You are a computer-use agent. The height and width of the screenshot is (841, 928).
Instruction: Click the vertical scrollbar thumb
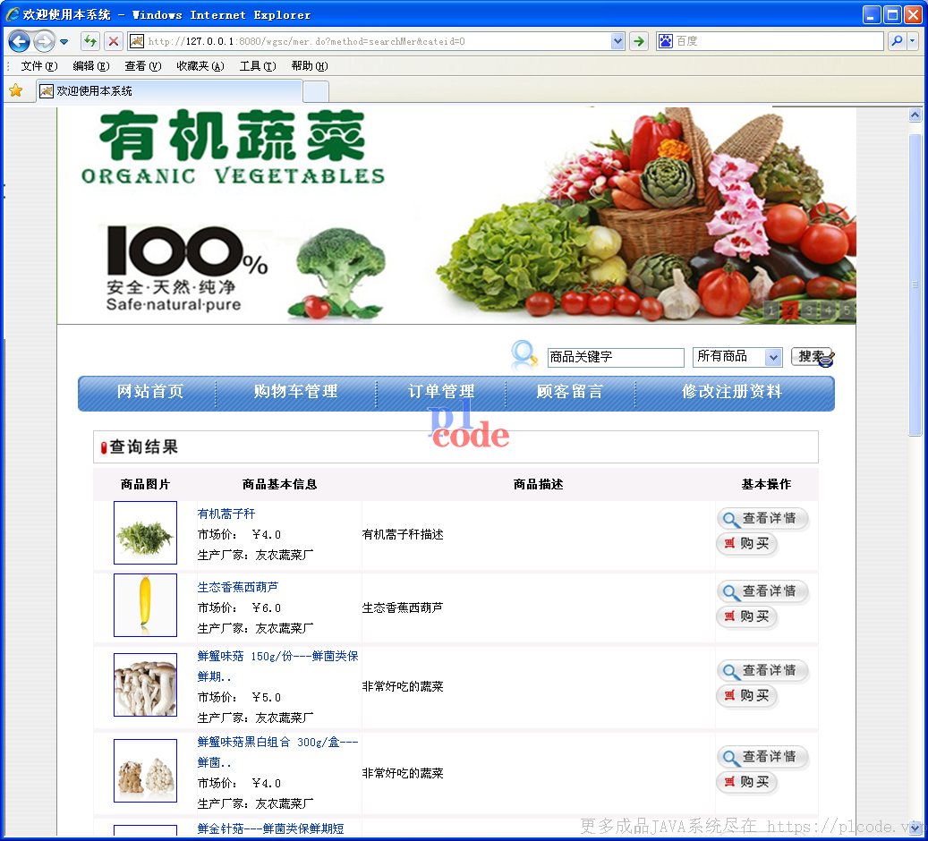(x=915, y=285)
